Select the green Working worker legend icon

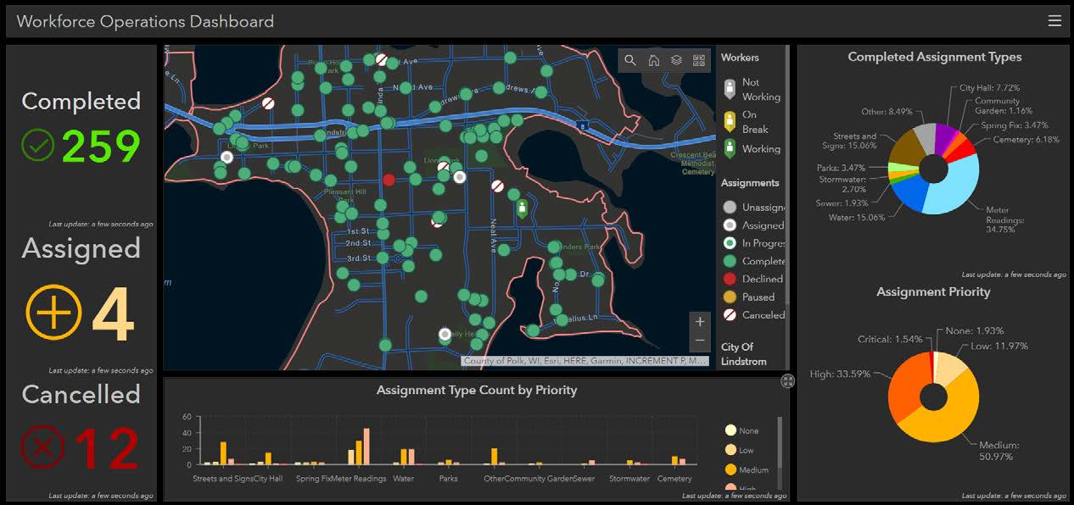point(730,148)
